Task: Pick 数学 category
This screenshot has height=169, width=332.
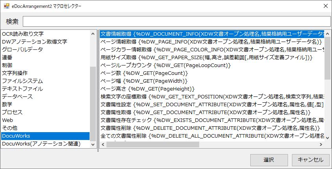Action: coord(46,104)
